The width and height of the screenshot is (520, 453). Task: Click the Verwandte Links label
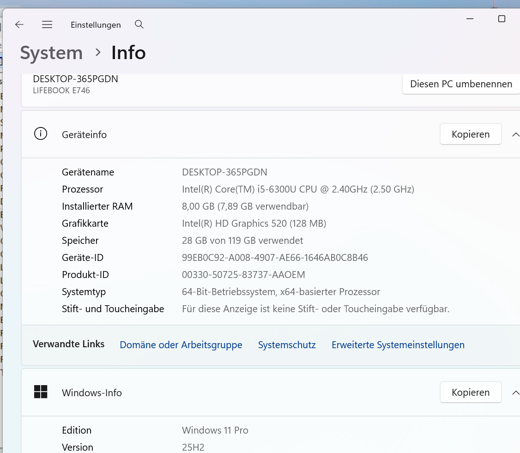point(69,344)
